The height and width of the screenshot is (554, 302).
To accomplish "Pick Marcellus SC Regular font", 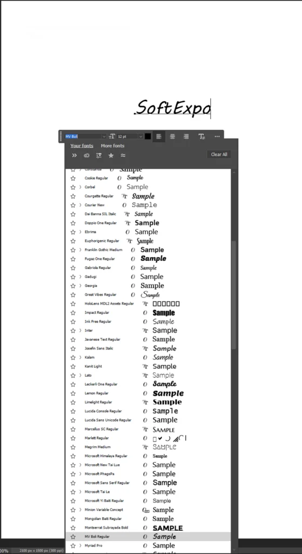I will pyautogui.click(x=148, y=429).
